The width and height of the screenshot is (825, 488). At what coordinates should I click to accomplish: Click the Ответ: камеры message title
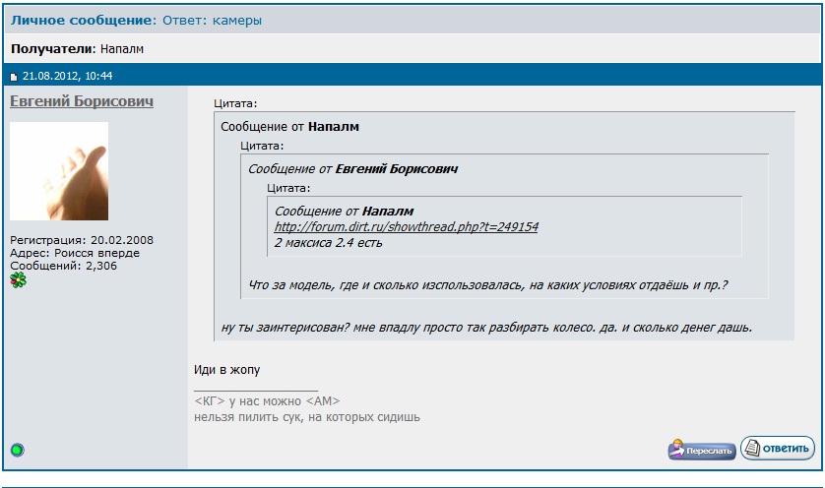point(212,20)
